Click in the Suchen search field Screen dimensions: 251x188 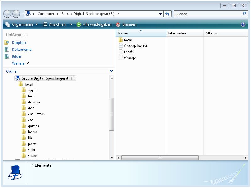click(x=207, y=14)
